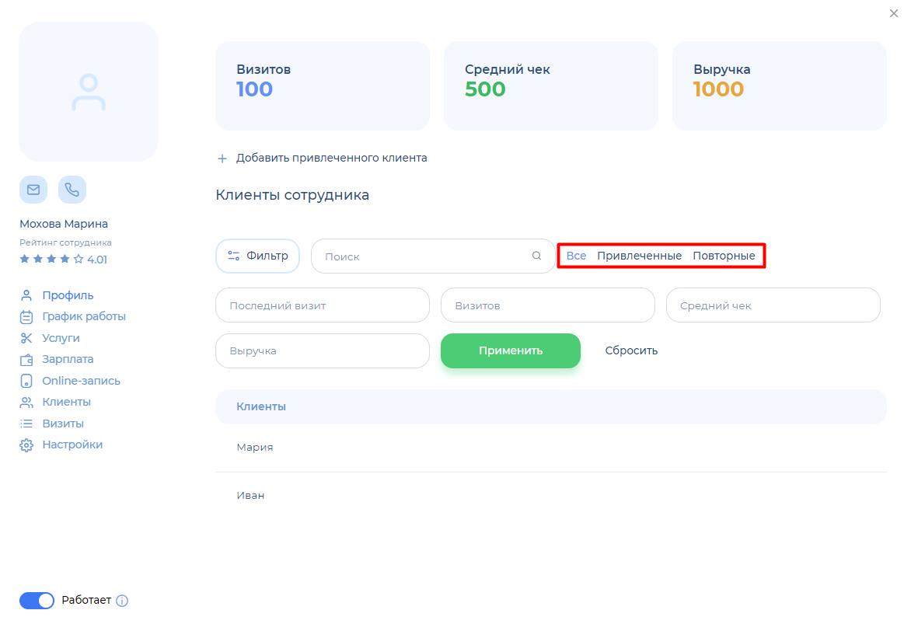Click the email envelope icon

click(33, 190)
